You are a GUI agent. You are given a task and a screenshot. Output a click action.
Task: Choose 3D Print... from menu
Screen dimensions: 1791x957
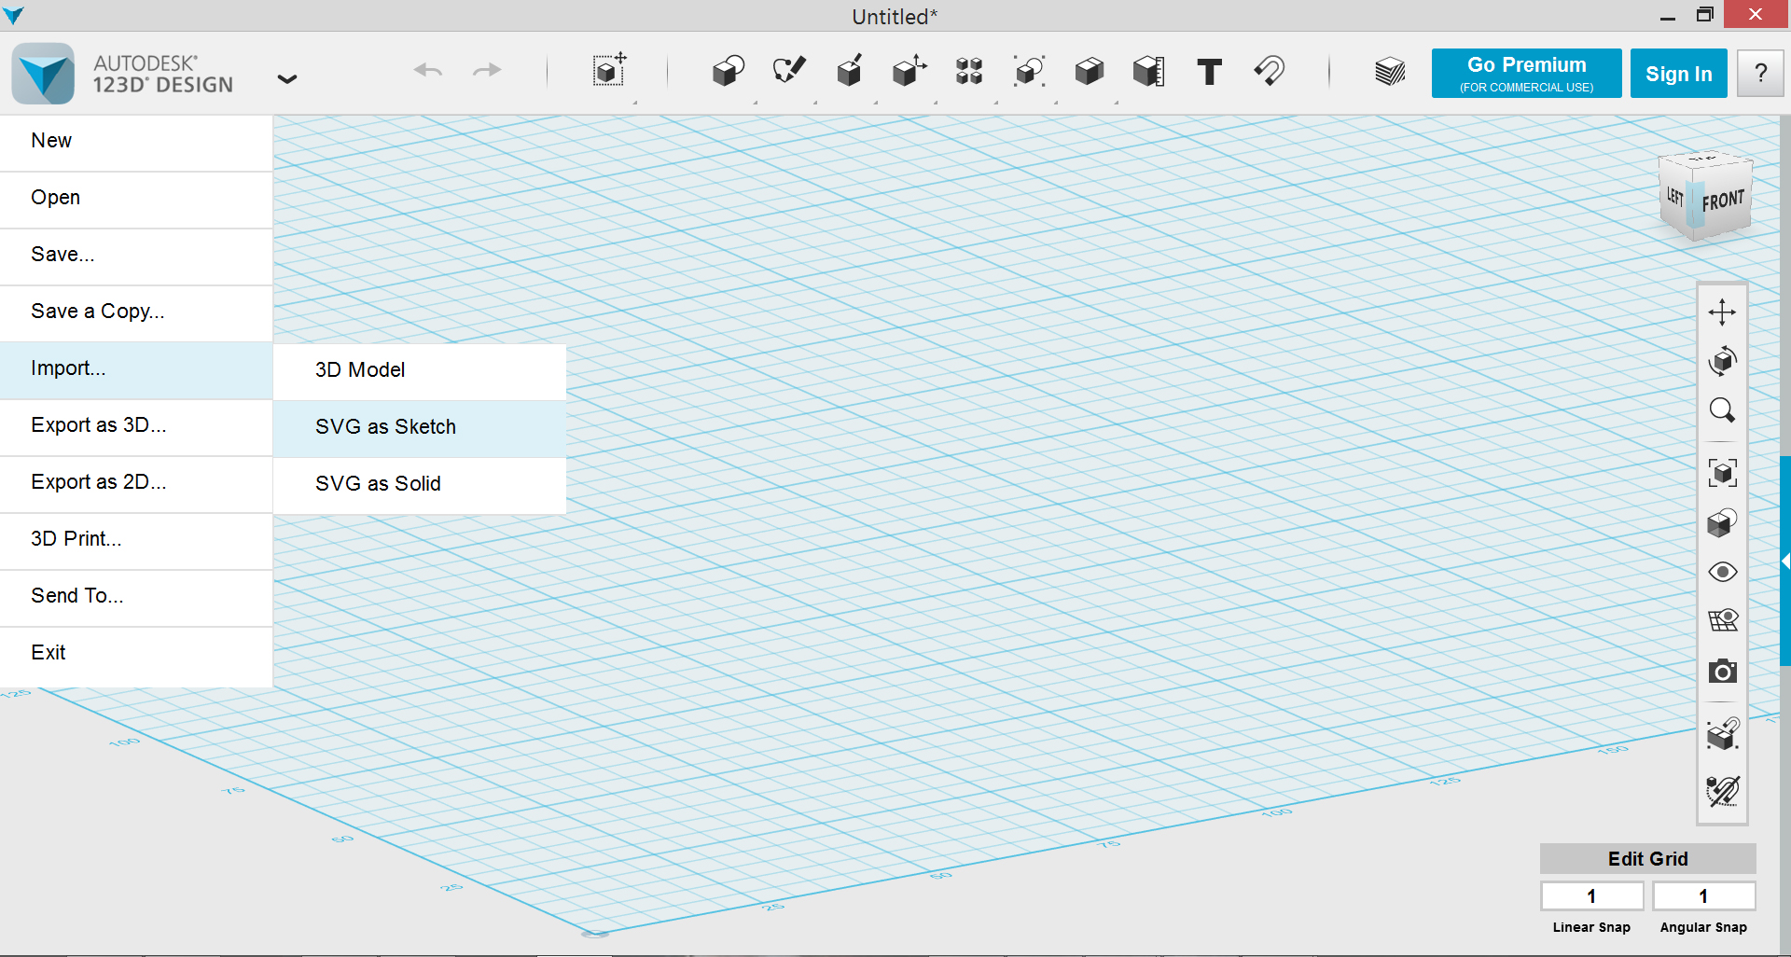click(x=136, y=541)
